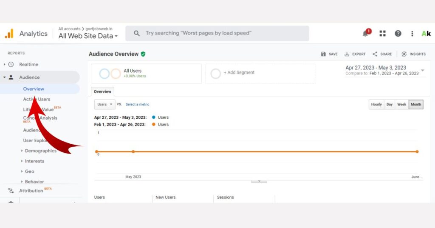Open the Google apps grid icon

pos(383,34)
